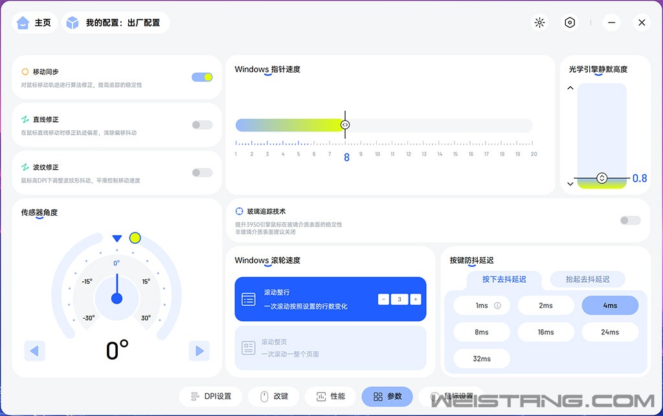The image size is (663, 416).
Task: Open the DPI设置 tab
Action: pyautogui.click(x=211, y=396)
